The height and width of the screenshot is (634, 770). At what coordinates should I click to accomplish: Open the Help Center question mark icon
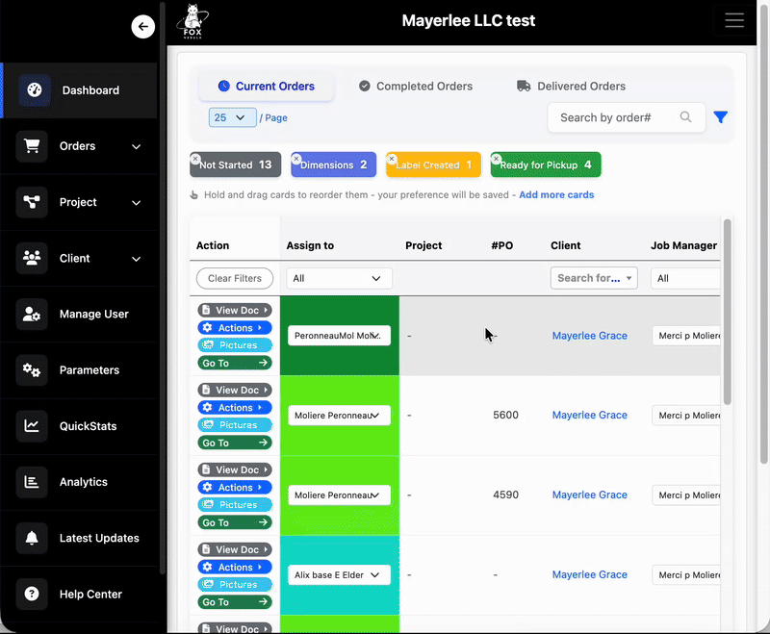32,594
